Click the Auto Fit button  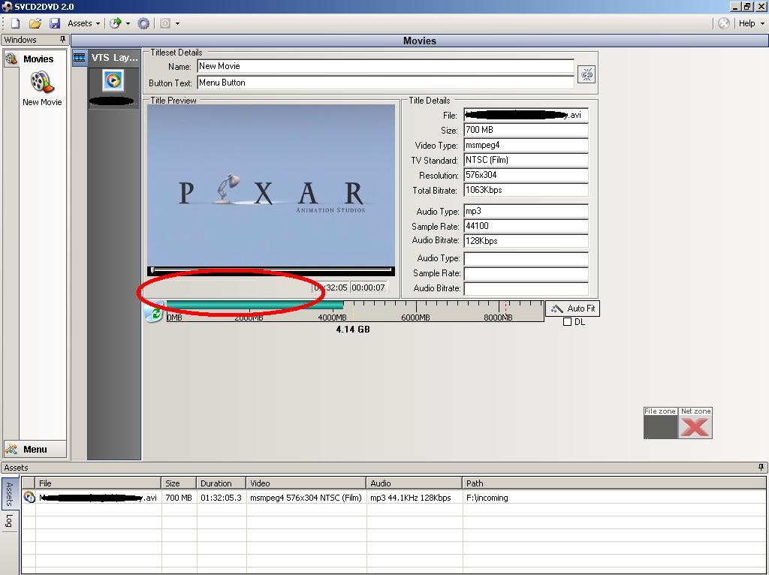pos(572,309)
